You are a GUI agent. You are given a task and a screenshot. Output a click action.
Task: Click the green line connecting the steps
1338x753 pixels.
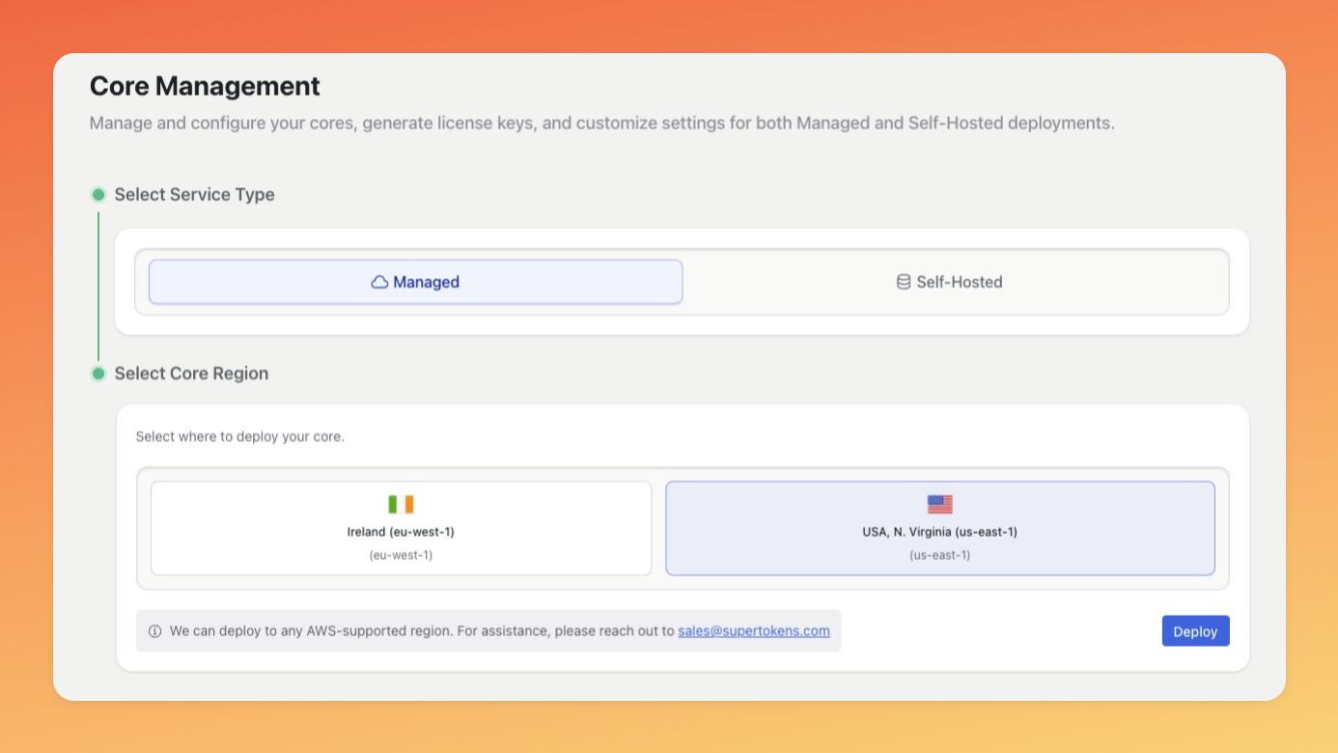pyautogui.click(x=98, y=285)
